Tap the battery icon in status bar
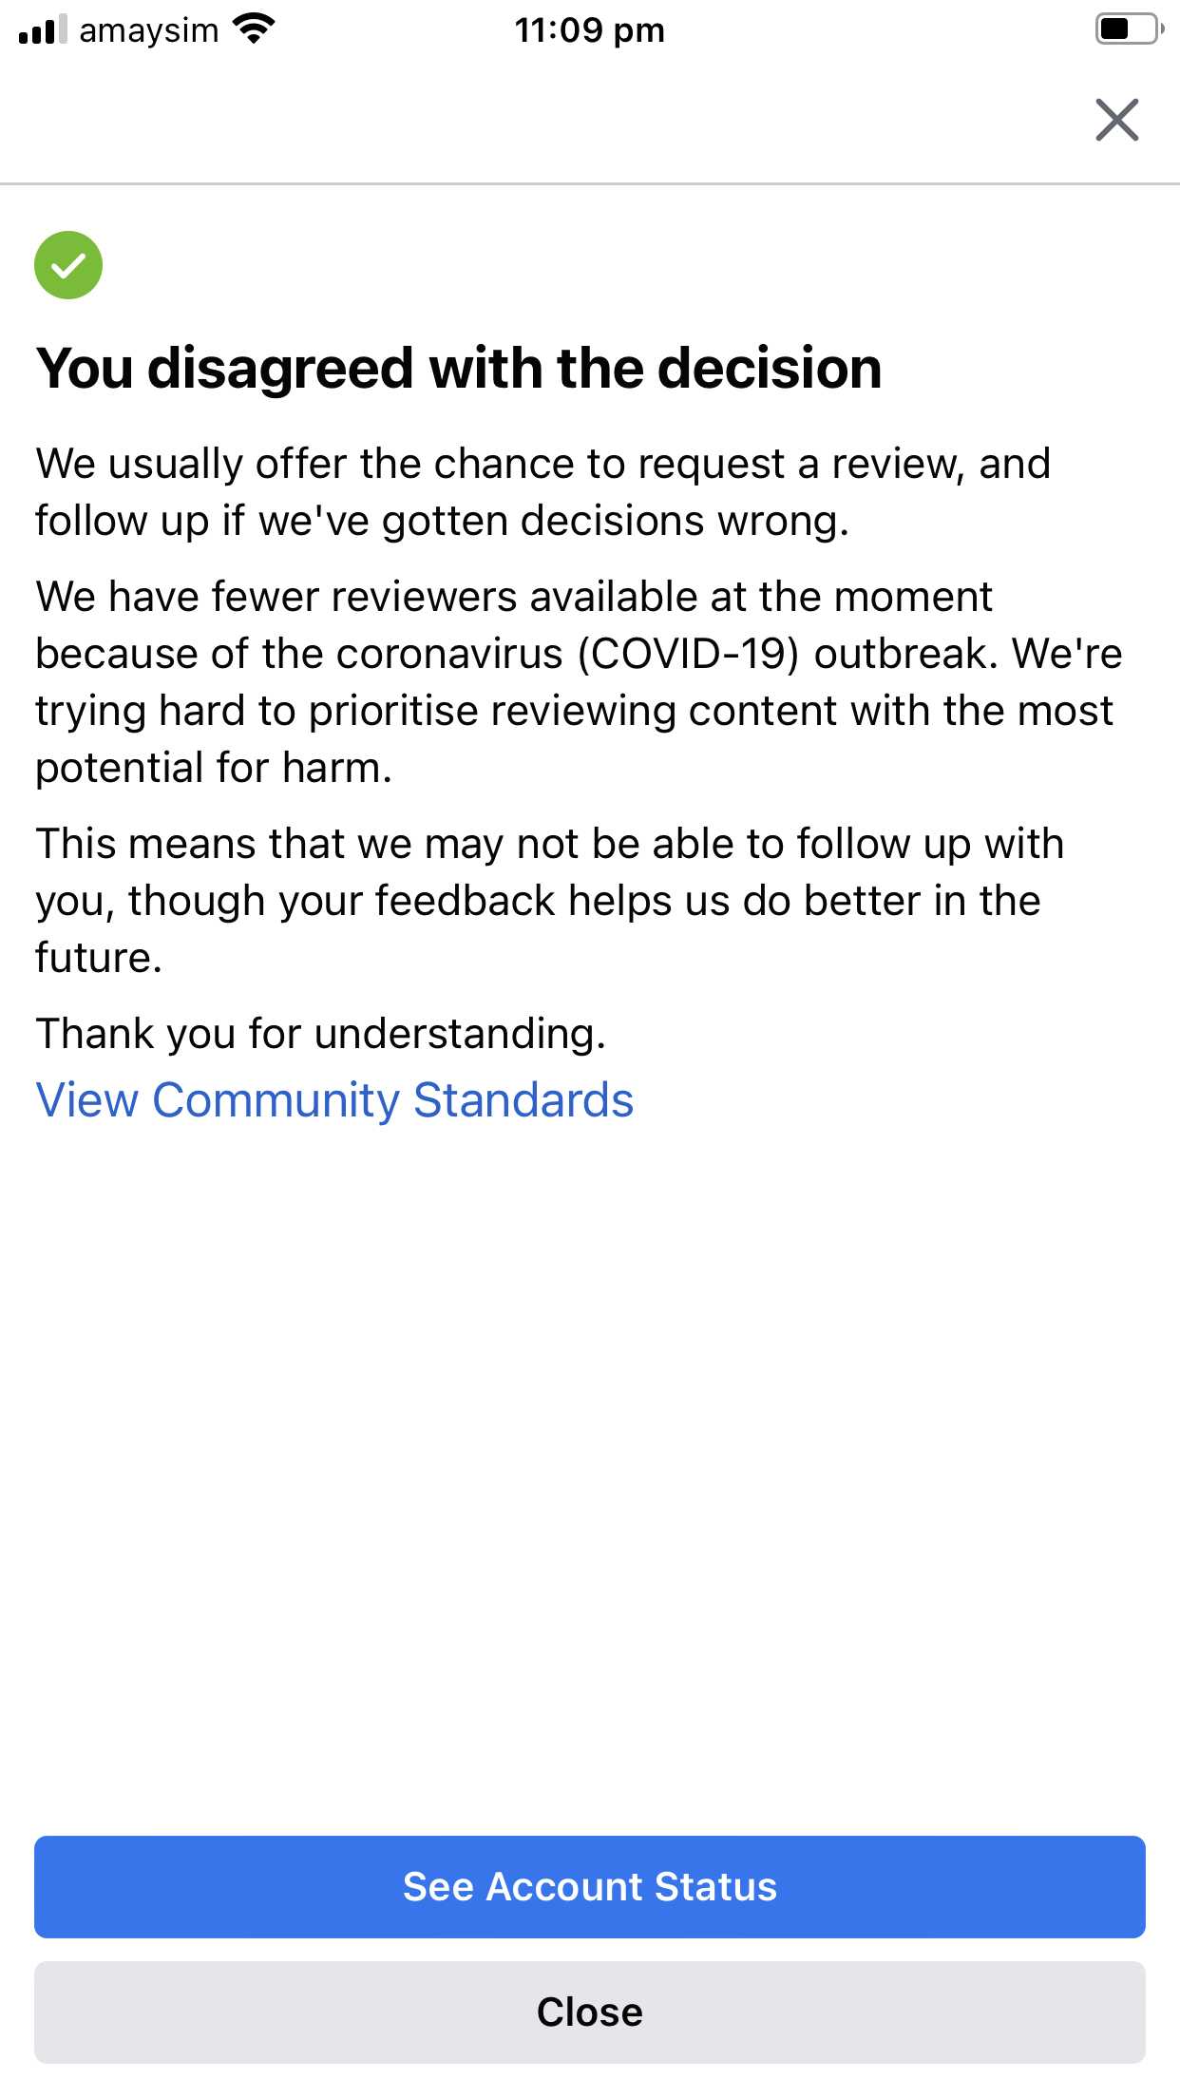 coord(1128,29)
